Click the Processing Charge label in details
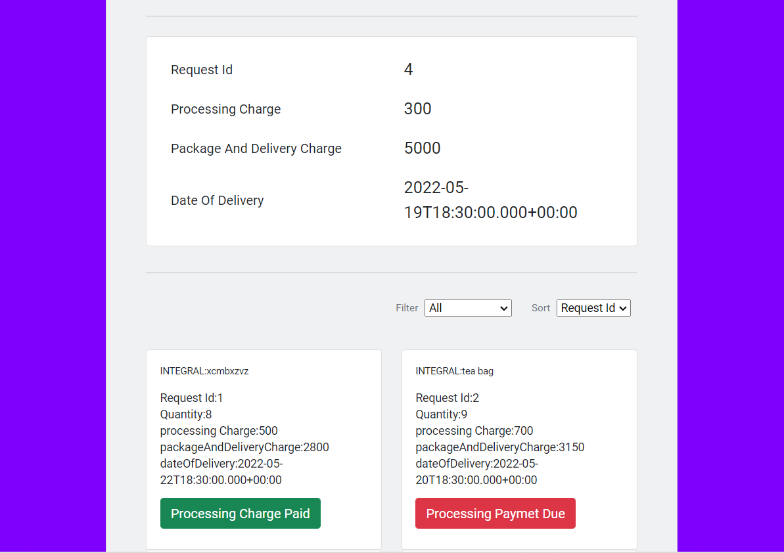The image size is (784, 553). point(225,109)
